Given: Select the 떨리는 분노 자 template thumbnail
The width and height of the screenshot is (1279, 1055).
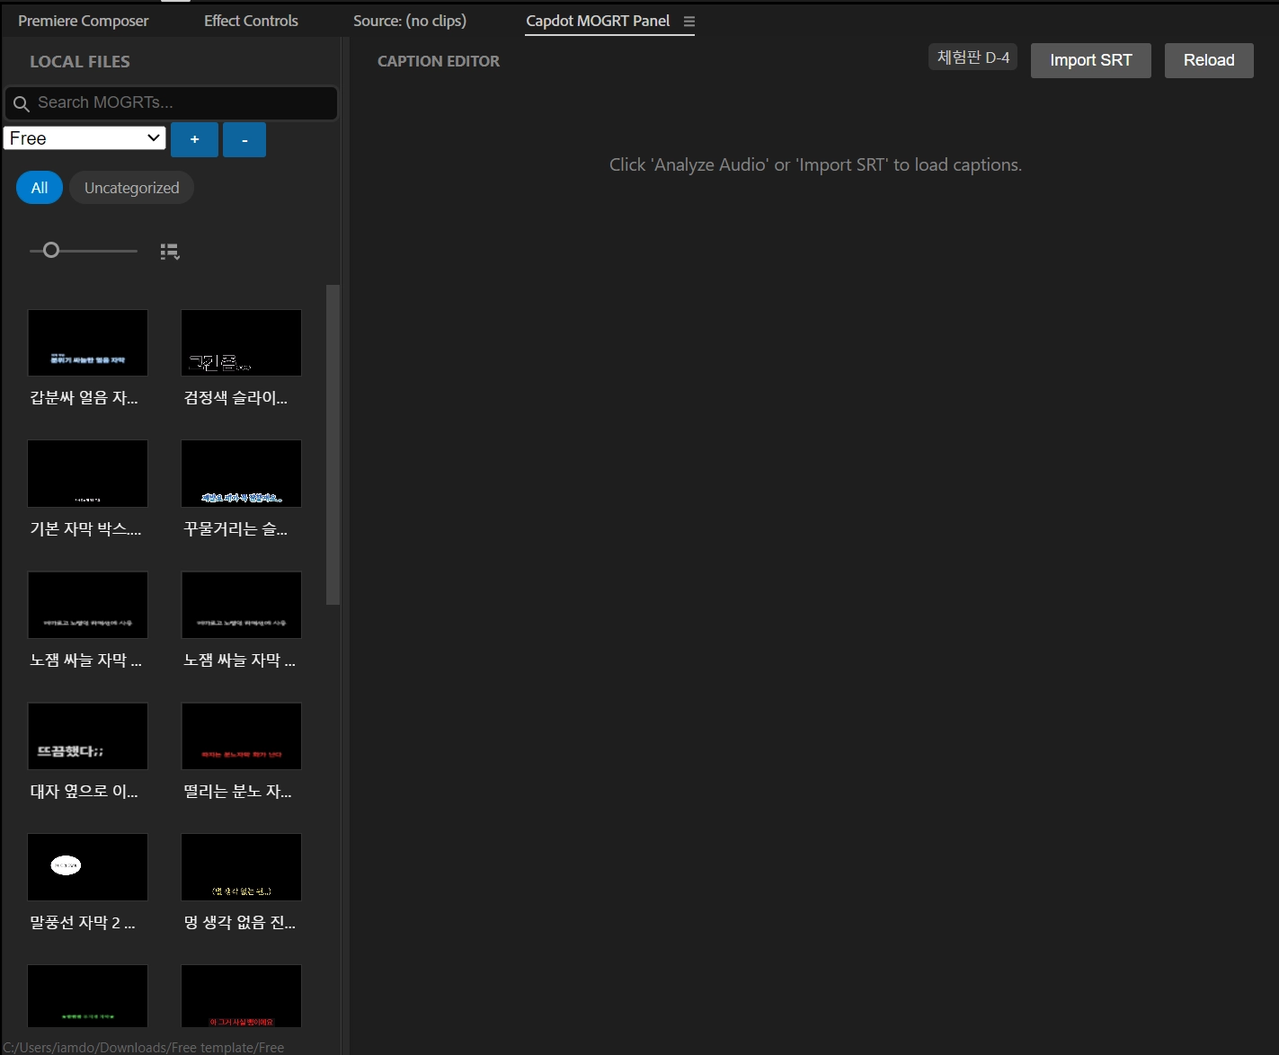Looking at the screenshot, I should 241,736.
